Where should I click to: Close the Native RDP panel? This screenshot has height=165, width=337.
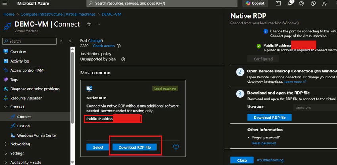[x=242, y=160]
